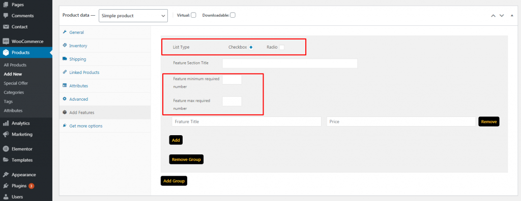Focus the Feature Section Title field
This screenshot has width=521, height=201.
click(290, 63)
